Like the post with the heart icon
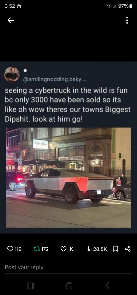Screen dimensions: 137x295 click(x=63, y=249)
